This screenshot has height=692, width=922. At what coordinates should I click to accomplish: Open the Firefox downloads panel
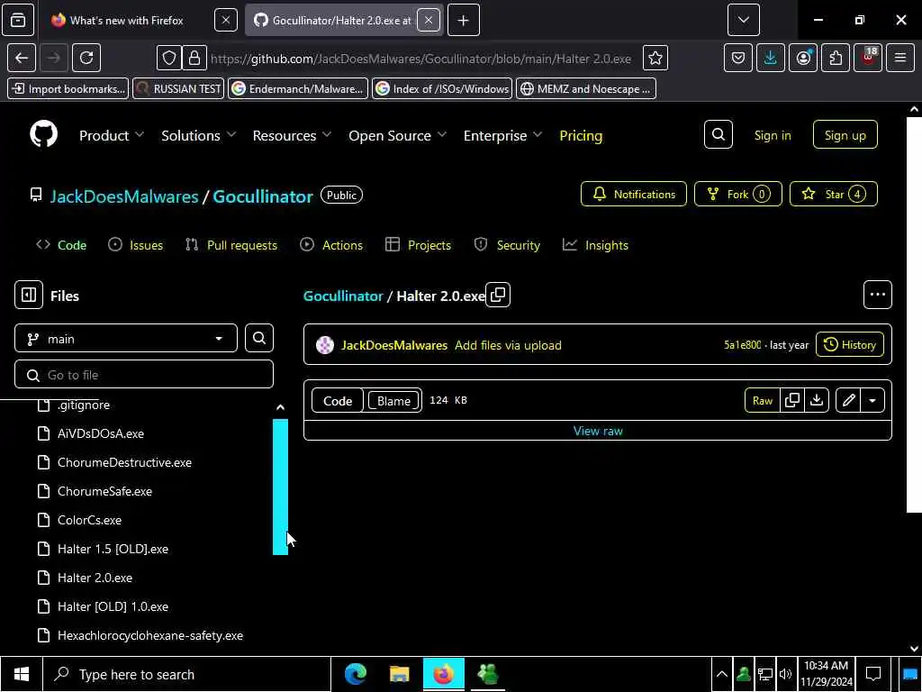(771, 58)
